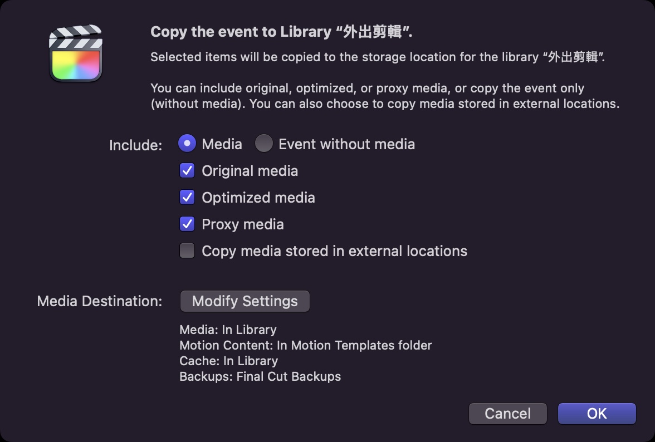Disable the Optimized media checkbox
This screenshot has height=442, width=655.
click(187, 198)
